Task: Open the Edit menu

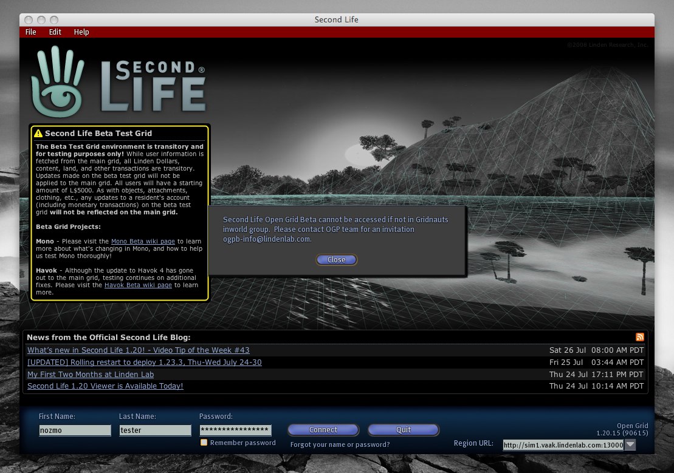Action: click(x=55, y=32)
